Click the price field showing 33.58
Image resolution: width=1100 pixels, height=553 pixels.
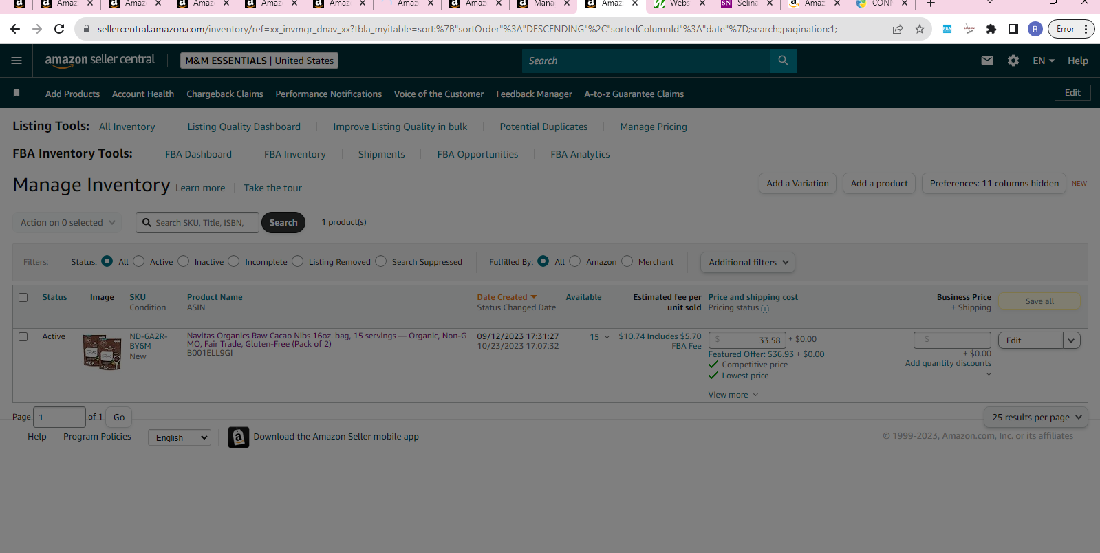click(747, 340)
